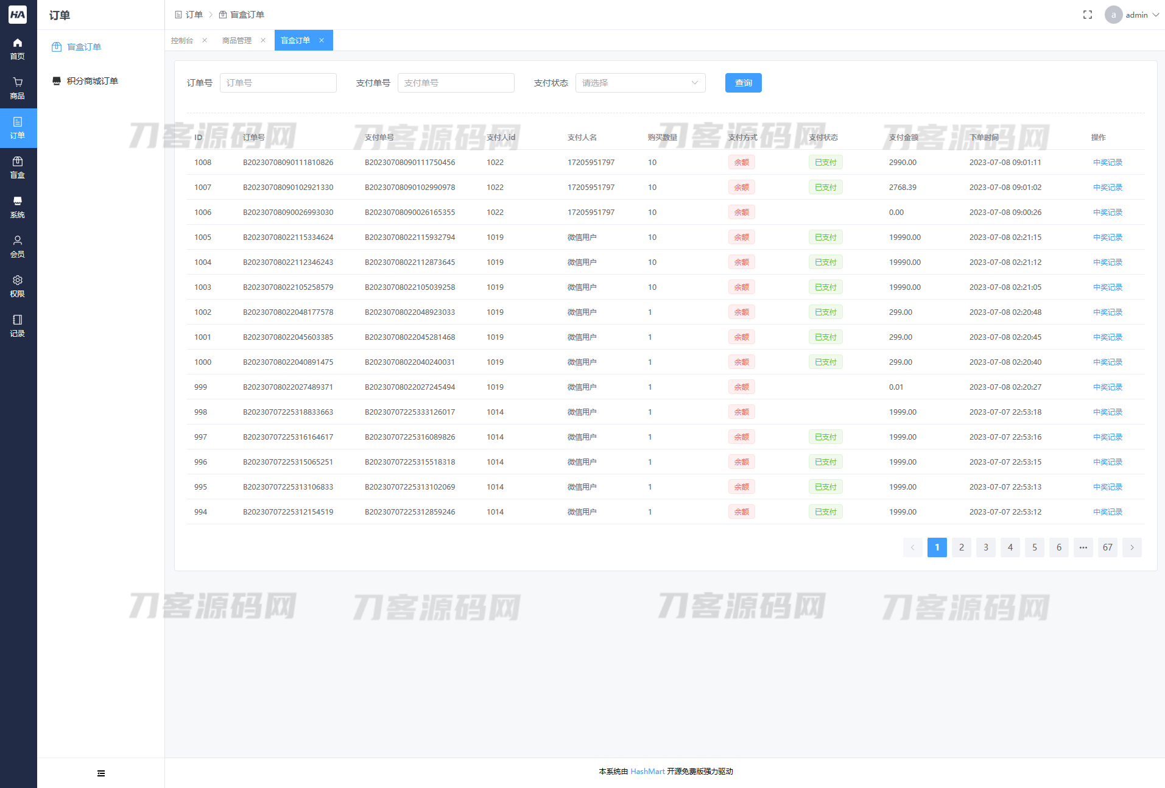Close the 盲盒订单 tab

click(322, 40)
